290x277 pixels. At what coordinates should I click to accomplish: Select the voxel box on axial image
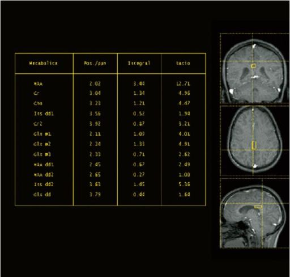pyautogui.click(x=254, y=145)
